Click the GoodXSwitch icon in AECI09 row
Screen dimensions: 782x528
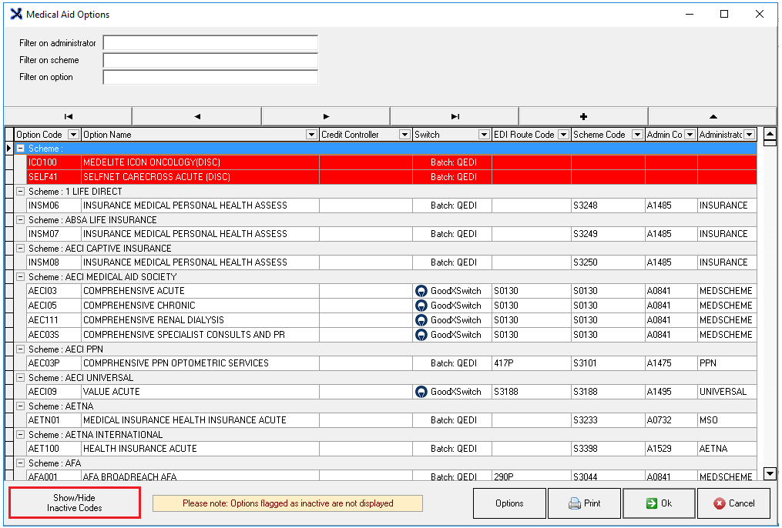[x=421, y=392]
